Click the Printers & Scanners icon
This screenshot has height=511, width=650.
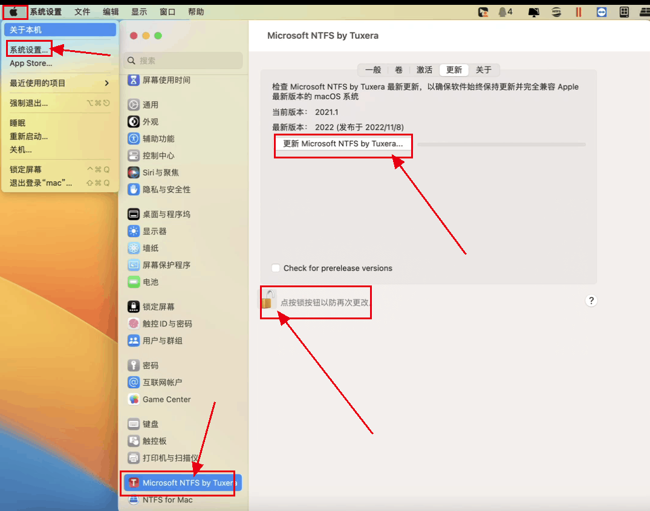[134, 458]
